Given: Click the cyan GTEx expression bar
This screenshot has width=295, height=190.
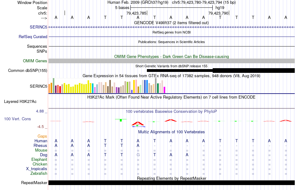Looking at the screenshot, I should point(93,88).
